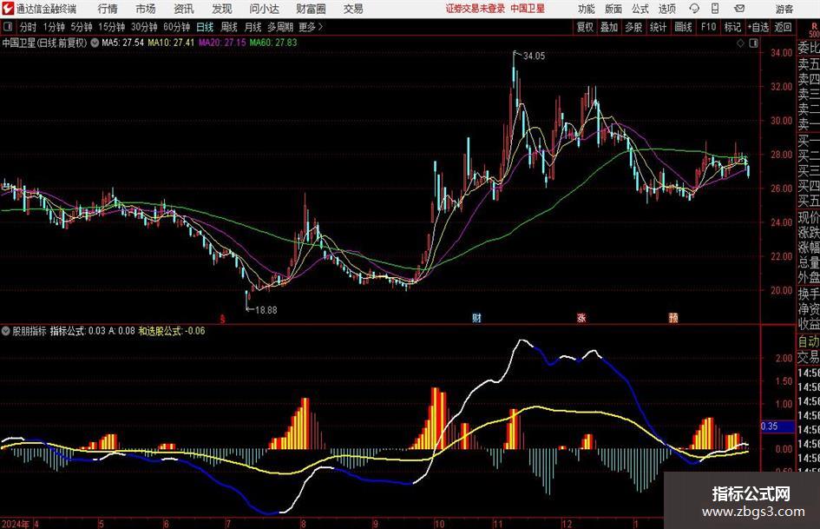Open the 多周期 multi-period view
This screenshot has height=529, width=820.
tap(280, 27)
